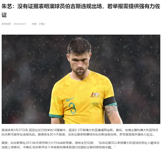Click the green number 3 on the jersey
The width and height of the screenshot is (162, 151).
pos(72,108)
